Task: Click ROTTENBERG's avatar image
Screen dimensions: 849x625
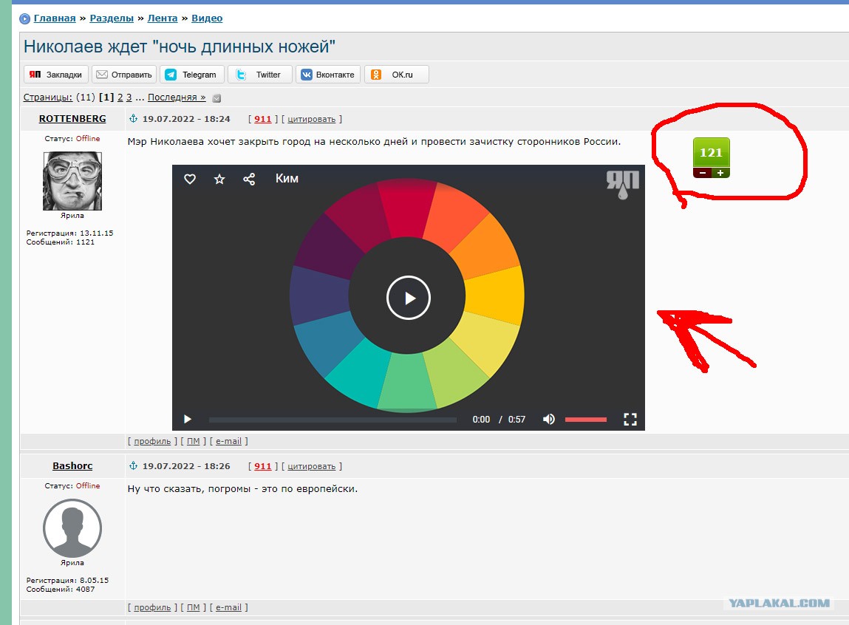Action: (x=72, y=181)
